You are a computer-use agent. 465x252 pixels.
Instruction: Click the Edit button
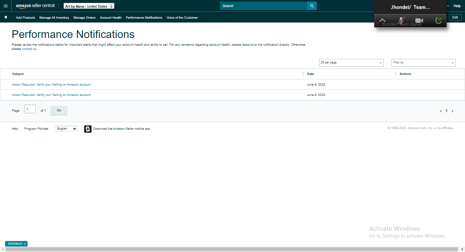click(455, 17)
